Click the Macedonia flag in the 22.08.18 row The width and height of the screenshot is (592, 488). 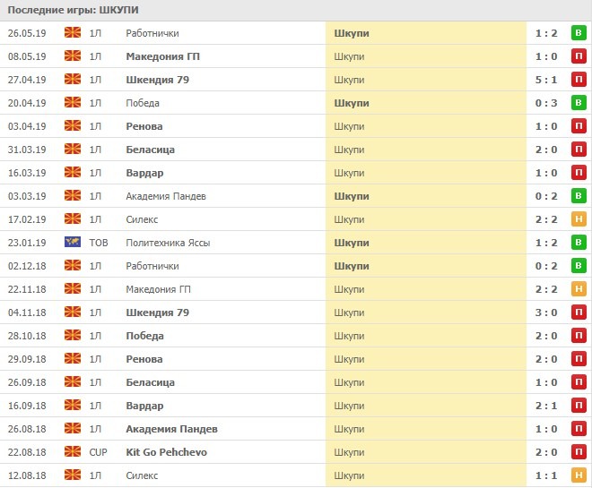tap(73, 452)
